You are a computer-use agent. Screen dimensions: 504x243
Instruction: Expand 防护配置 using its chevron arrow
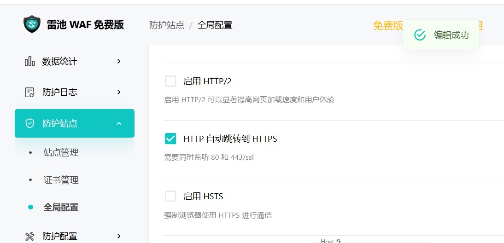(119, 237)
